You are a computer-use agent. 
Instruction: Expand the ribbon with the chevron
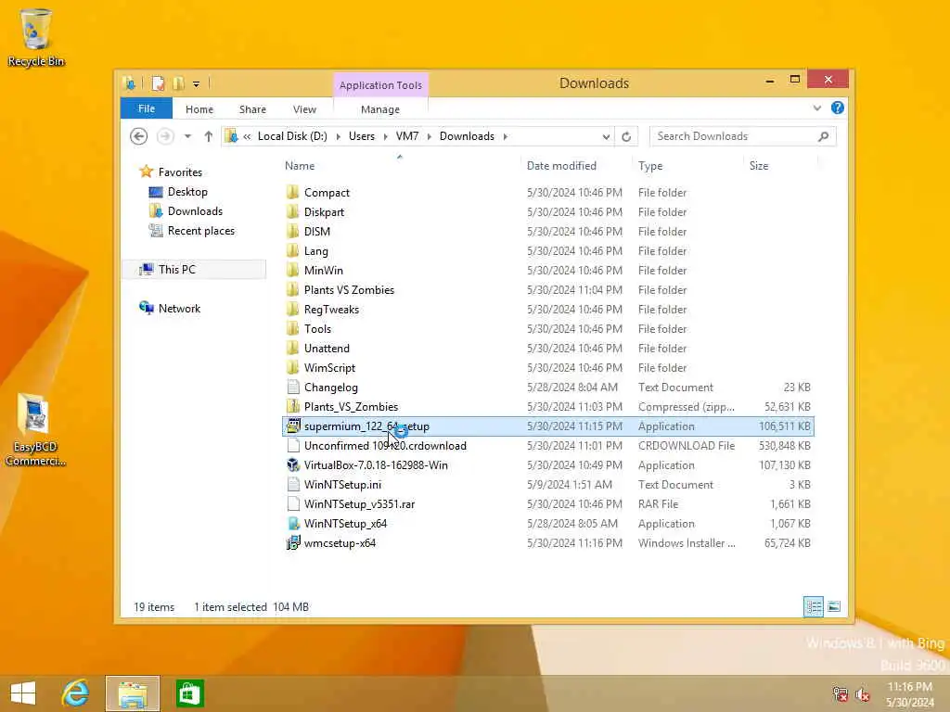click(x=816, y=108)
